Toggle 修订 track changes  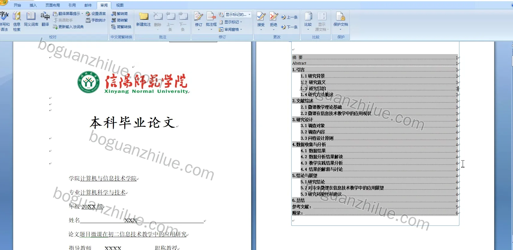point(198,19)
